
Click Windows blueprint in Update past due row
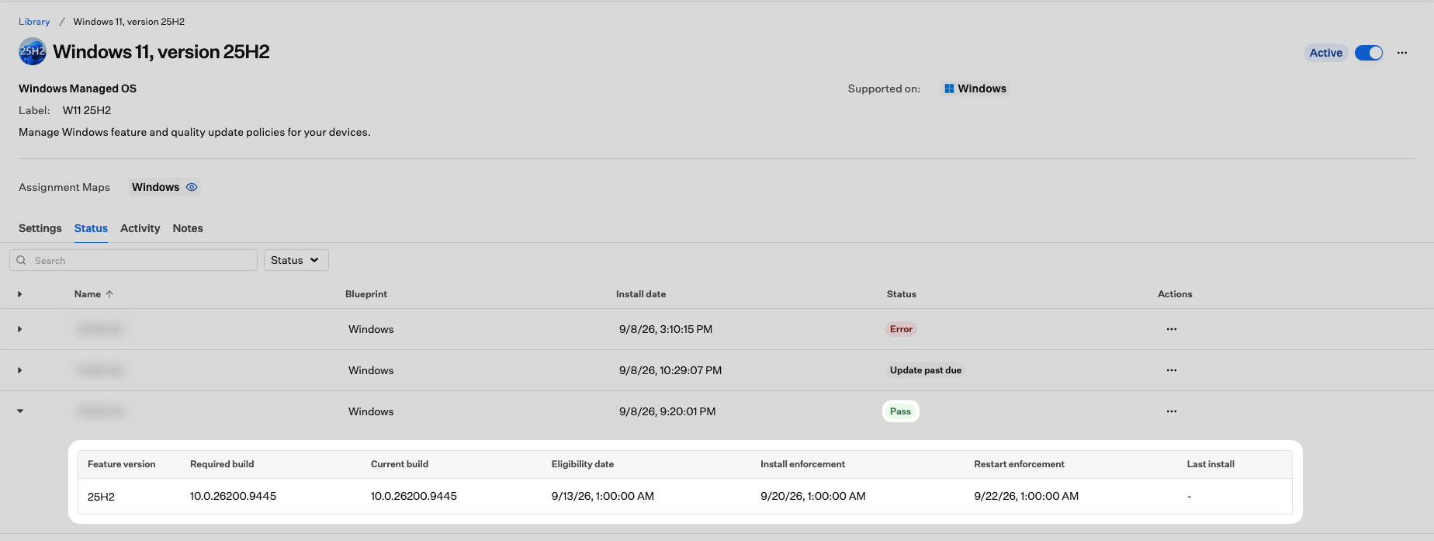[371, 370]
